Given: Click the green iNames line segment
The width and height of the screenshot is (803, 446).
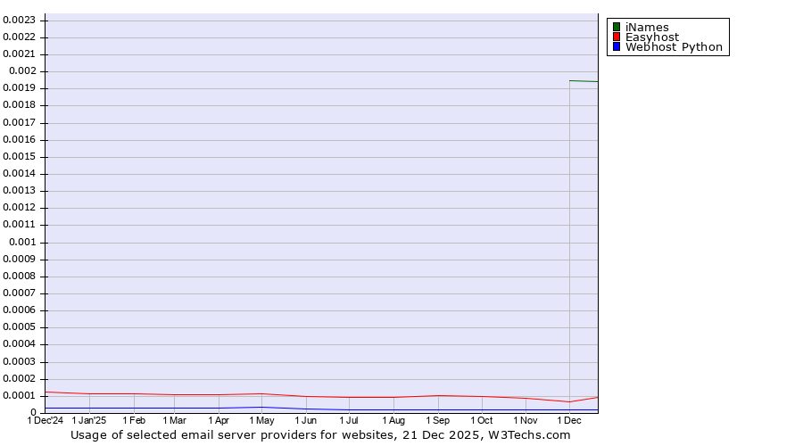Looking at the screenshot, I should coord(584,81).
